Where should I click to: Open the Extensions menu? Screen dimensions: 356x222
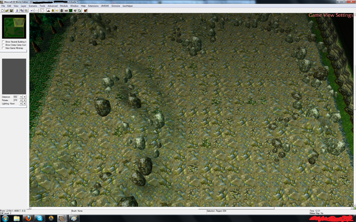(93, 6)
